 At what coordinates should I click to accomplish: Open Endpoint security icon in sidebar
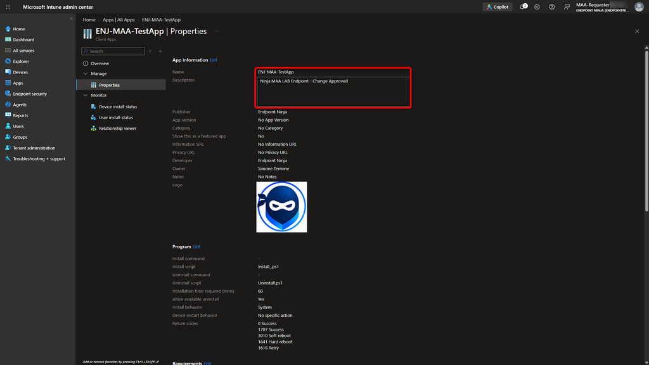(x=8, y=94)
